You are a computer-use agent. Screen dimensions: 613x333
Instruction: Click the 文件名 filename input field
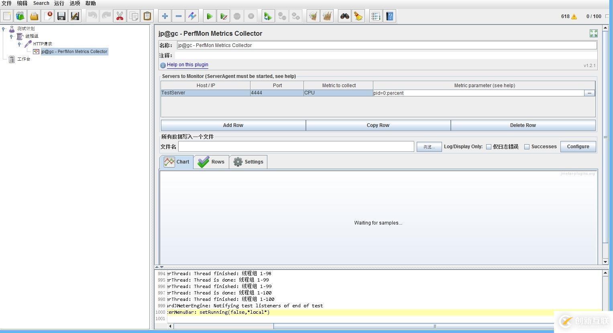[x=296, y=147]
